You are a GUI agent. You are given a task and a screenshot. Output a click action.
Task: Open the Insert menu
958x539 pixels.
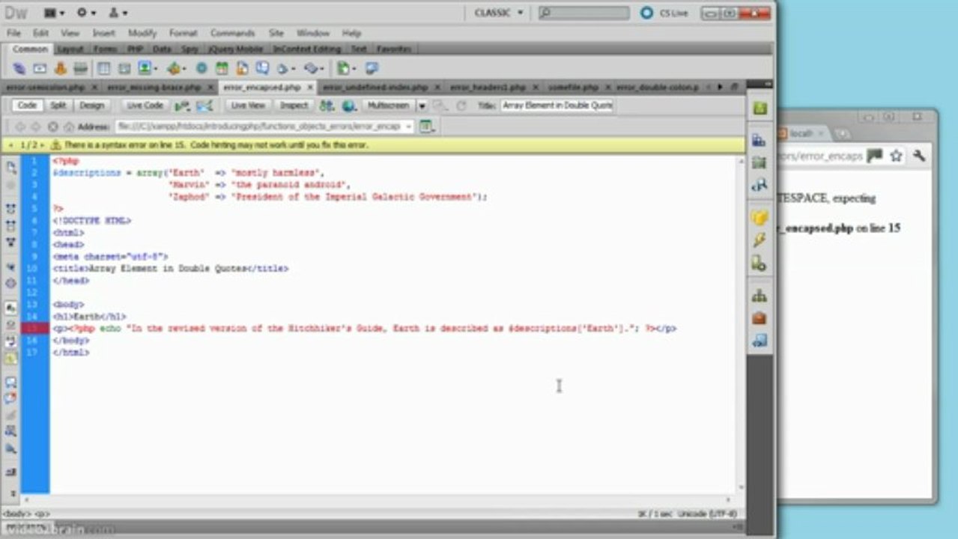click(104, 33)
